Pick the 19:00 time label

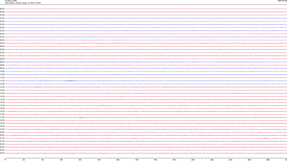coord(2,126)
